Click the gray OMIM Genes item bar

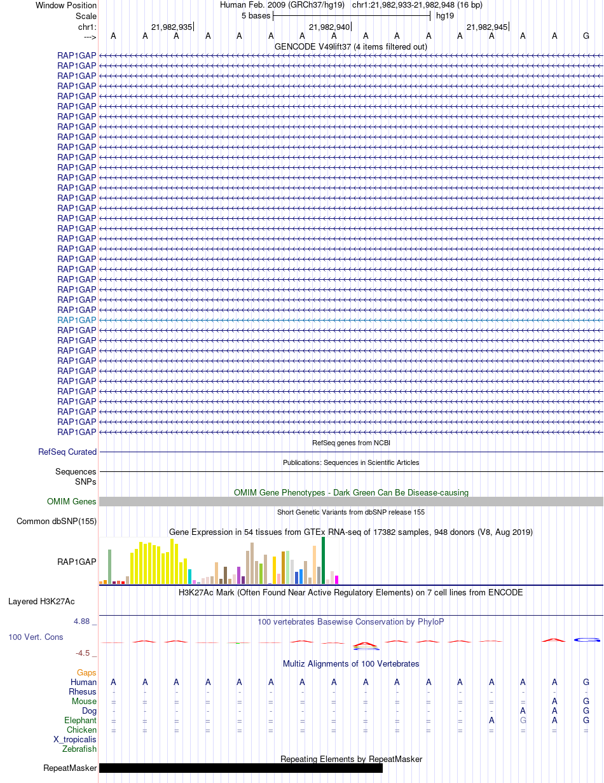pyautogui.click(x=351, y=502)
